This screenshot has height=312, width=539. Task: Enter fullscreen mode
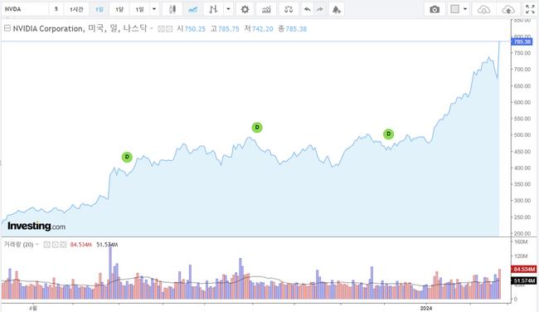coord(531,9)
